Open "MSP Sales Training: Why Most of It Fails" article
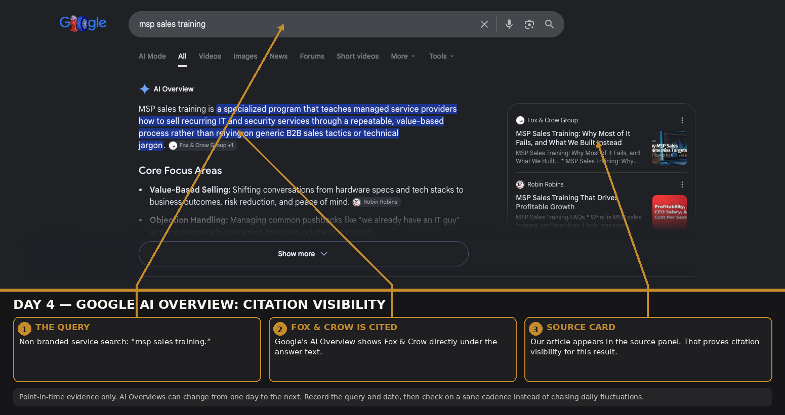 click(573, 138)
